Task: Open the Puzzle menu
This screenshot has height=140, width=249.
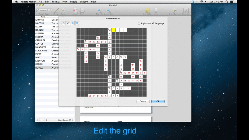Action: pos(74,2)
